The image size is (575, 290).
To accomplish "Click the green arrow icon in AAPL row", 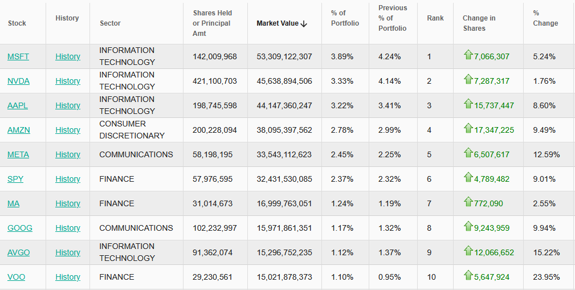I will (468, 104).
